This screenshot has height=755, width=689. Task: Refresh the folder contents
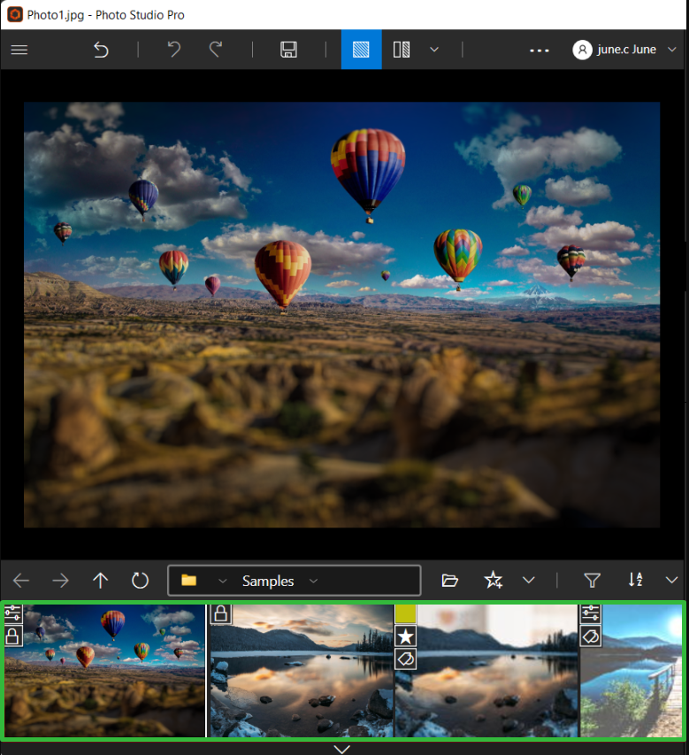(140, 581)
